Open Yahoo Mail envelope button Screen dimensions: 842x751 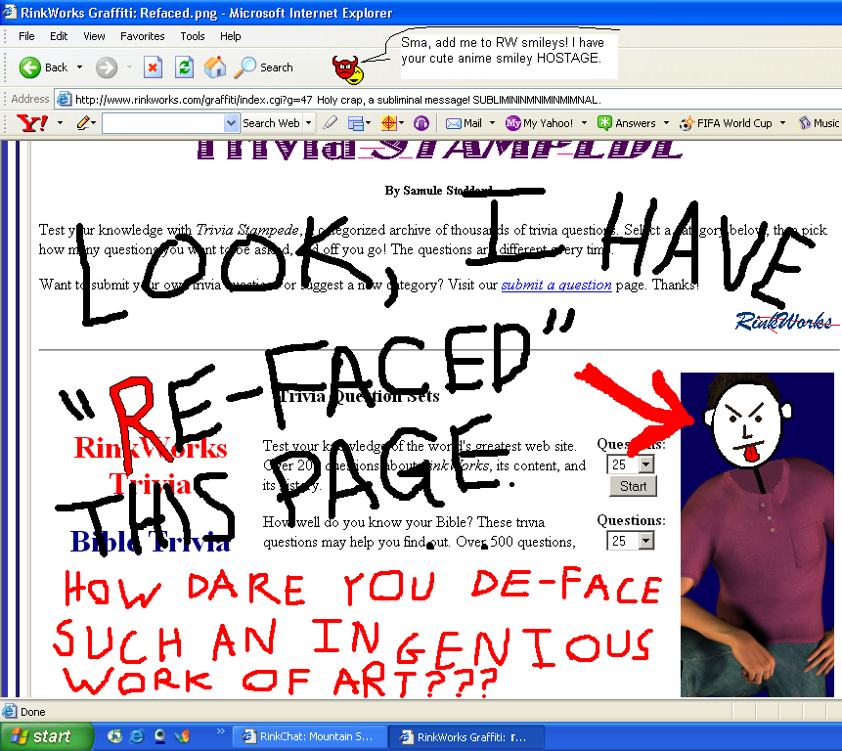464,123
